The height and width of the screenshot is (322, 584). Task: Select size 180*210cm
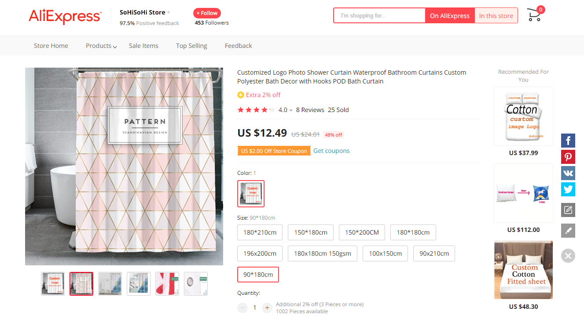(x=260, y=232)
